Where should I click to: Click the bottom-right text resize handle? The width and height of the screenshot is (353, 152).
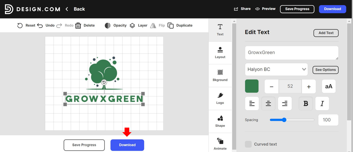[143, 104]
